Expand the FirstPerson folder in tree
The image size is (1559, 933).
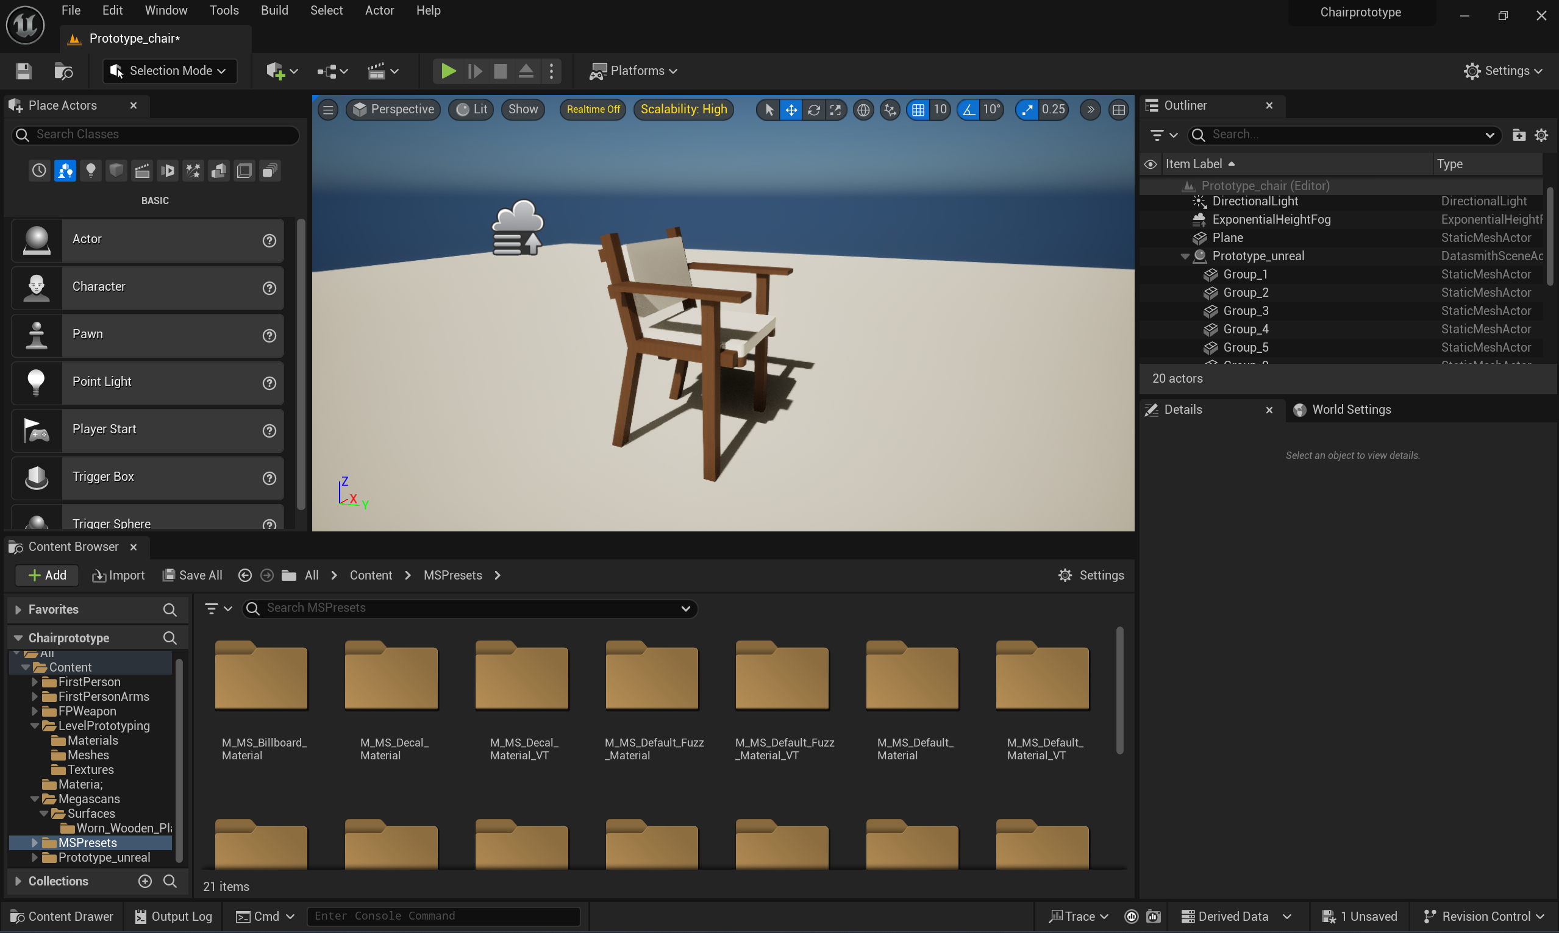point(35,682)
